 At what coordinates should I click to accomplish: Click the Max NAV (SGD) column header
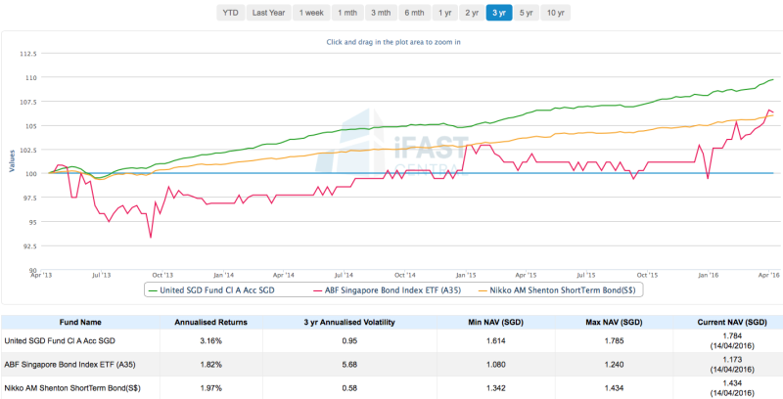click(x=614, y=322)
